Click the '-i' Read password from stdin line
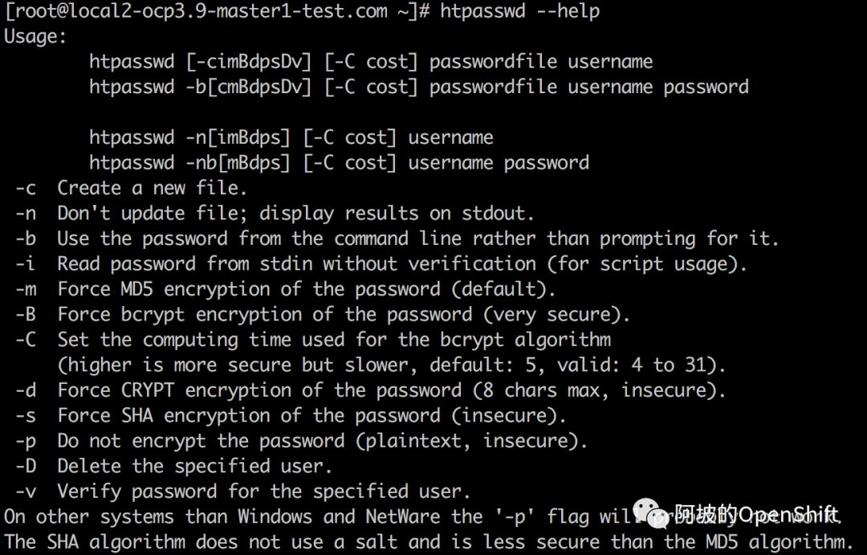The image size is (867, 555). coord(381,264)
